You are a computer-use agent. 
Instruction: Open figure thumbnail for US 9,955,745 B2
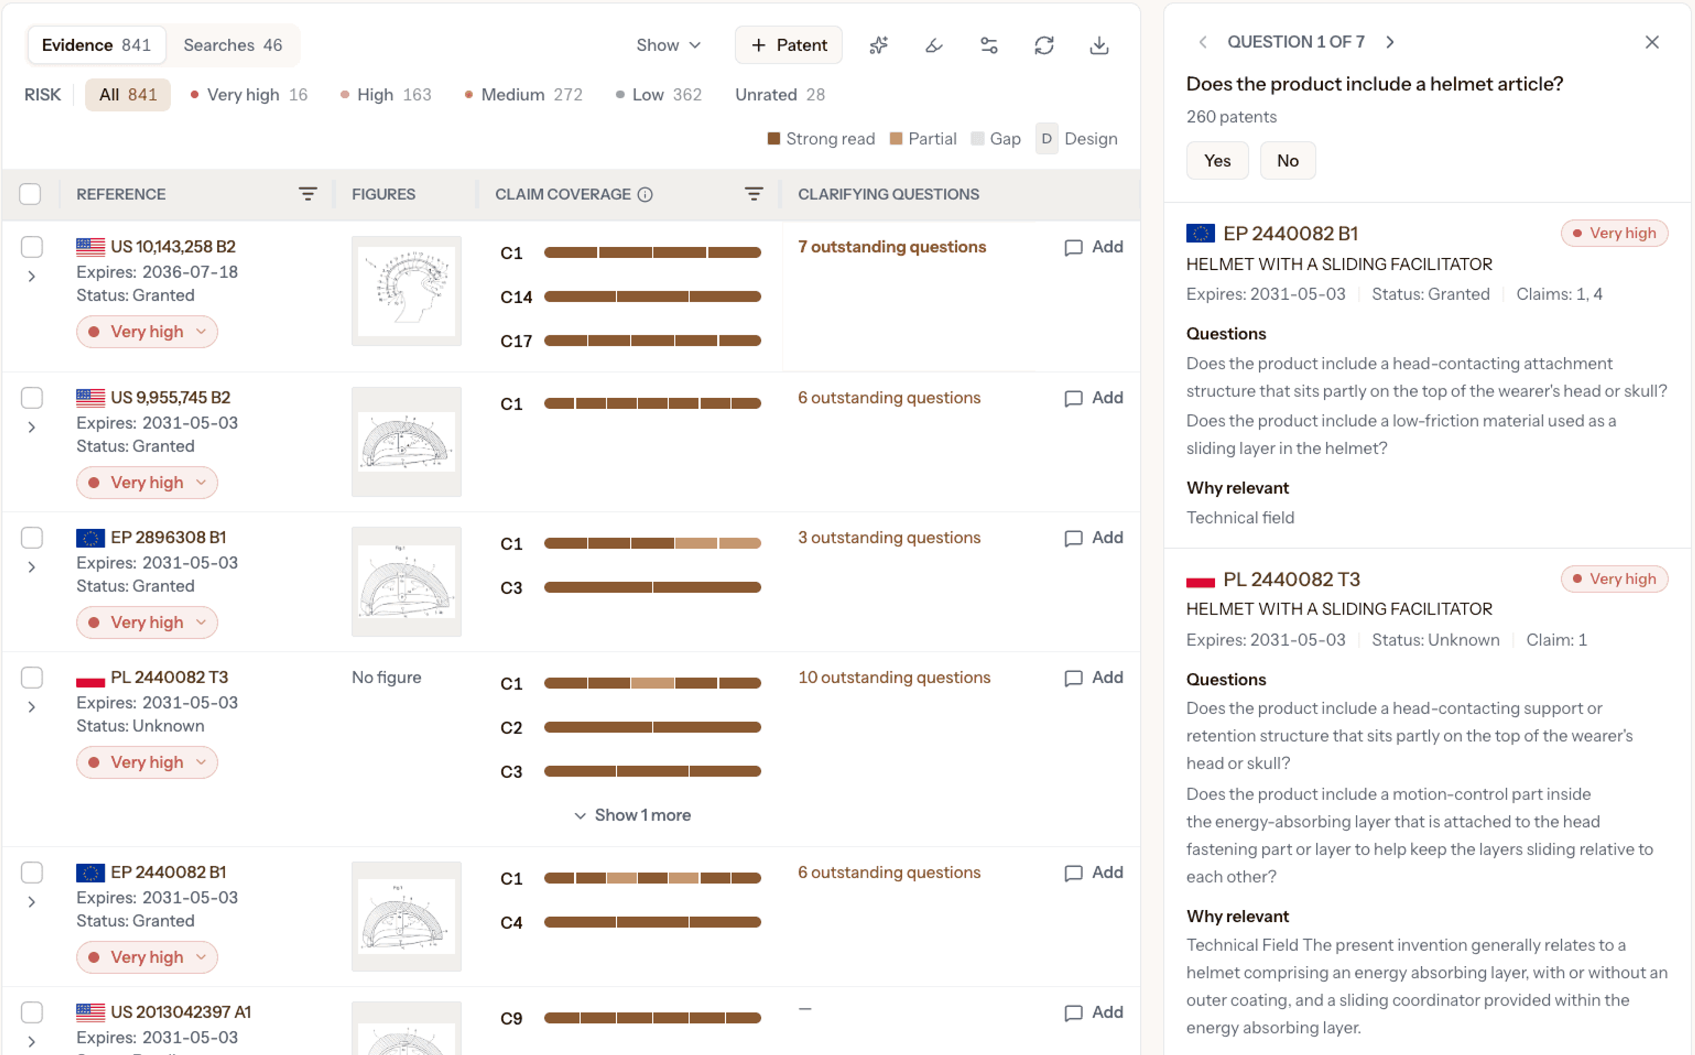point(407,442)
